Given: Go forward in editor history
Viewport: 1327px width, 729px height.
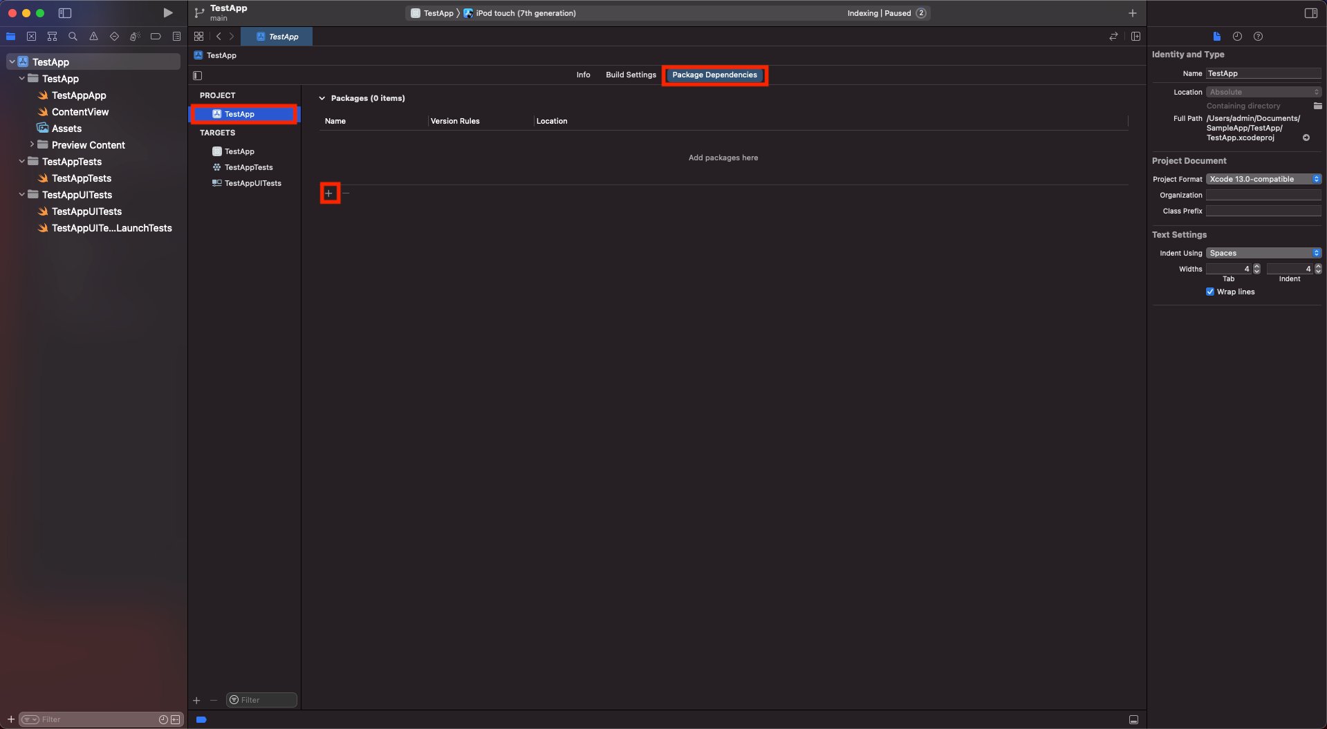Looking at the screenshot, I should pyautogui.click(x=232, y=37).
